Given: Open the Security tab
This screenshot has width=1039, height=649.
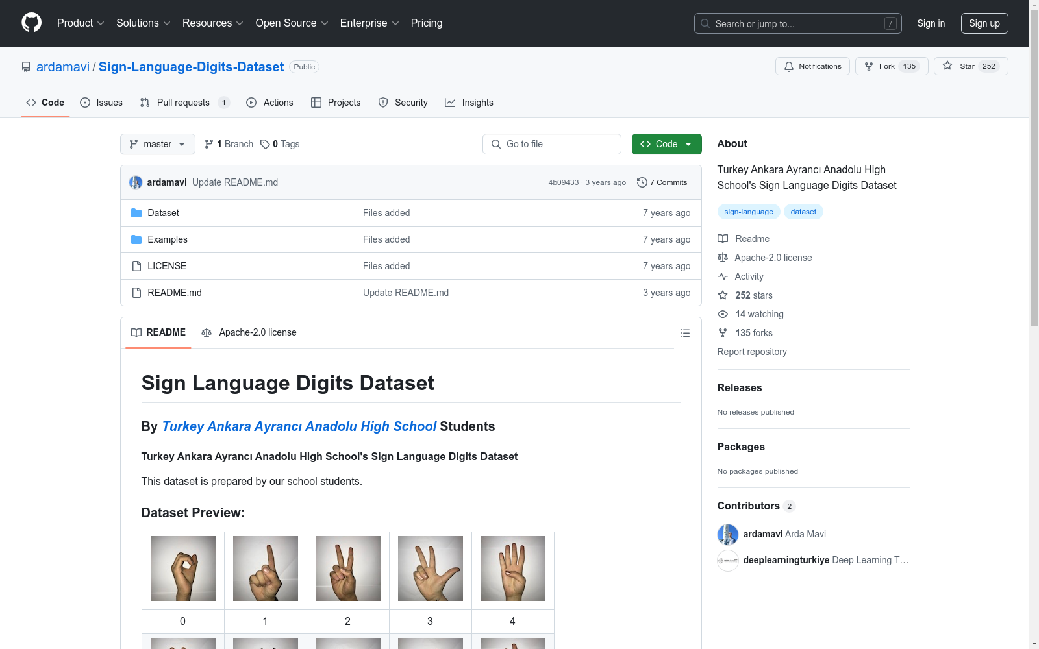Looking at the screenshot, I should point(403,103).
